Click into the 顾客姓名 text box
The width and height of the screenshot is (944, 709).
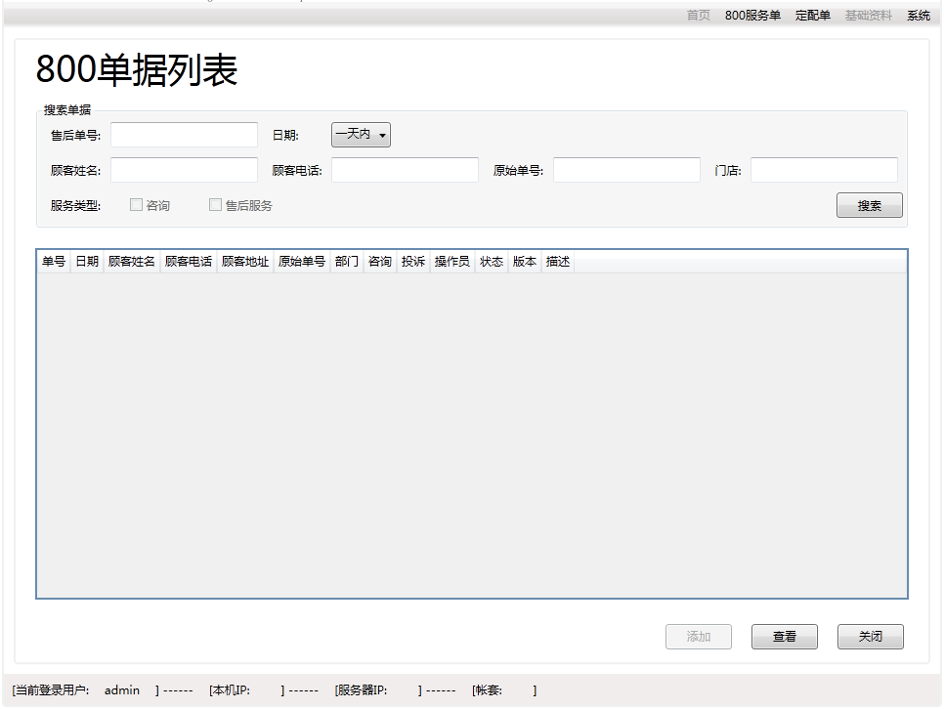185,170
